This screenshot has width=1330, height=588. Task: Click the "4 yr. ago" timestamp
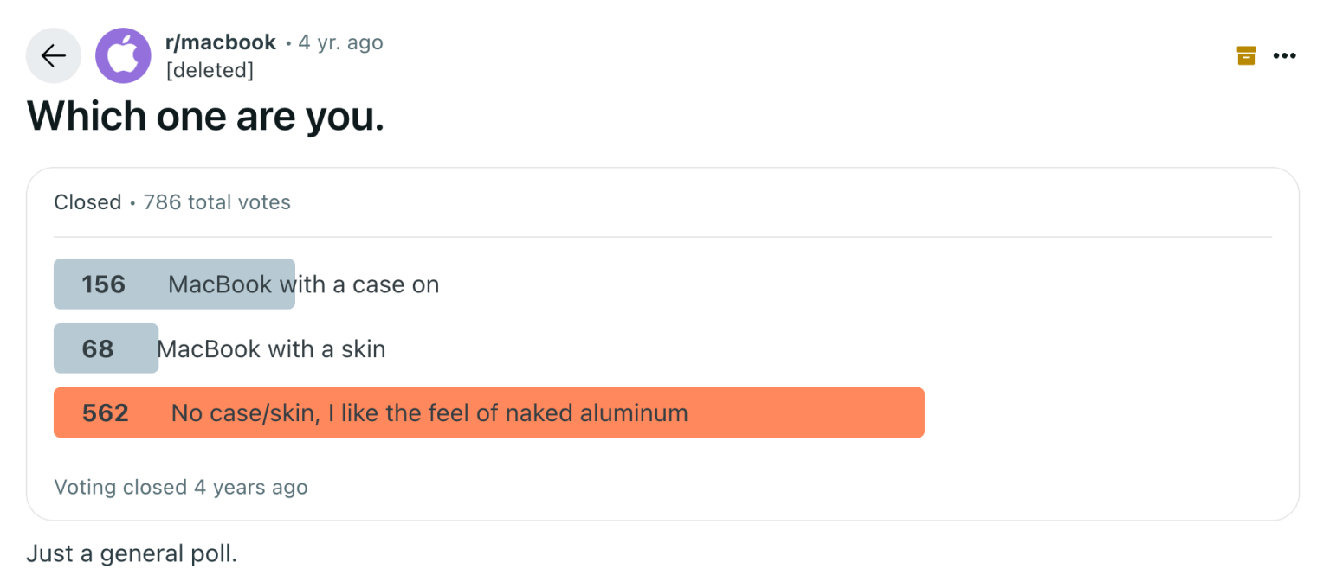coord(340,42)
